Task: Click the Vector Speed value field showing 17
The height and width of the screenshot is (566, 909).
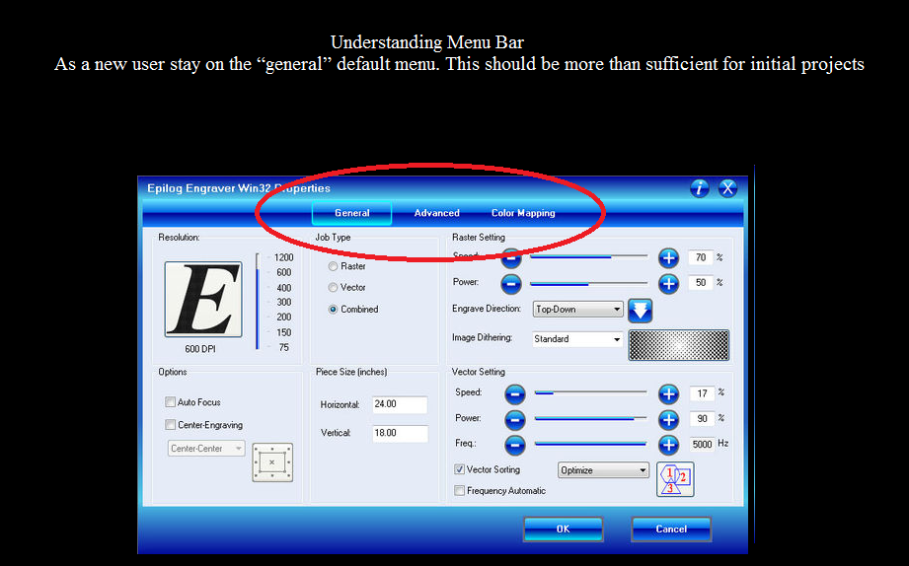Action: 702,394
